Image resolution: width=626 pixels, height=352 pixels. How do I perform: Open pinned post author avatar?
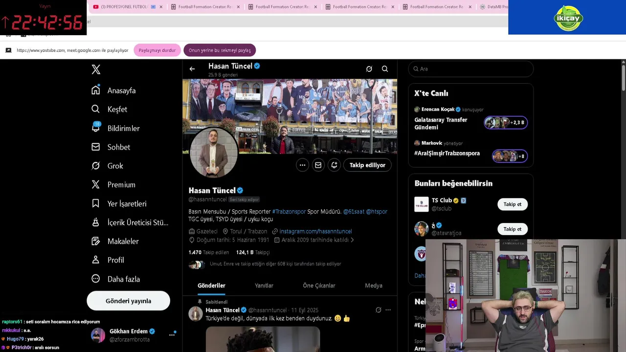click(196, 314)
